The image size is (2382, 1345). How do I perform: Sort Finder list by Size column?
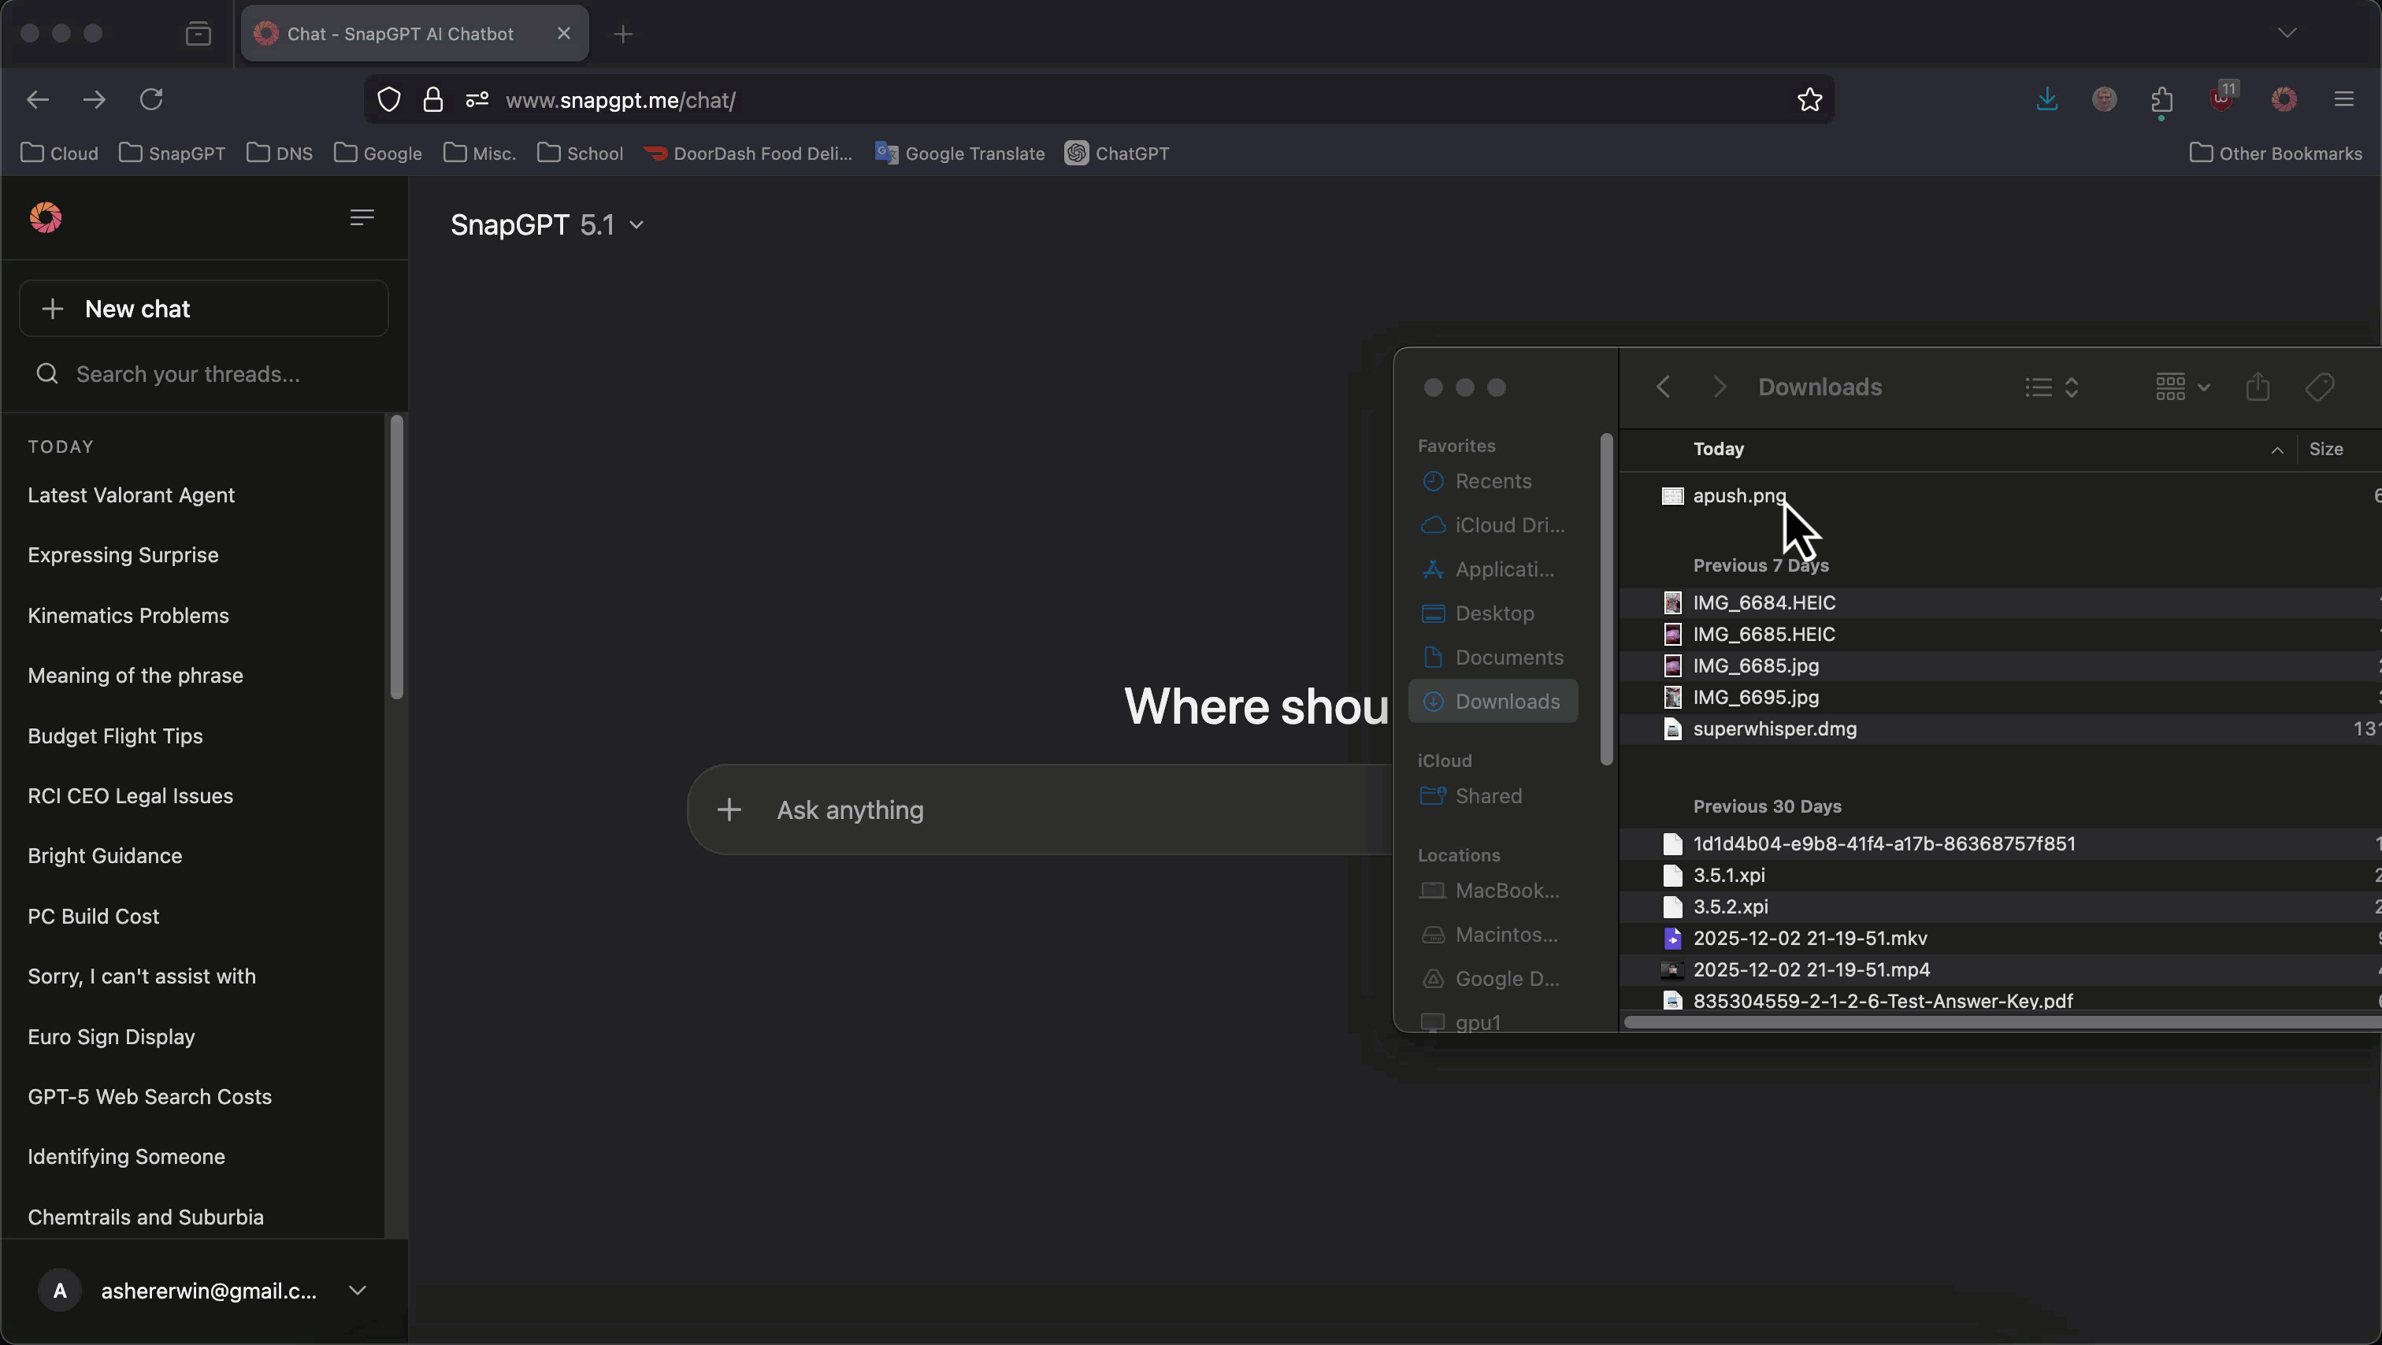tap(2325, 450)
